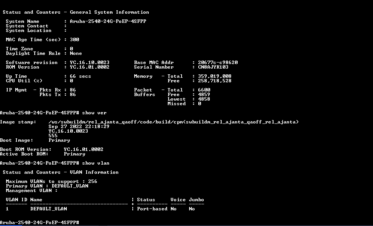Viewport: 373px width, 226px height.
Task: Select the MAC address 20677c-c98620
Action: [x=218, y=63]
